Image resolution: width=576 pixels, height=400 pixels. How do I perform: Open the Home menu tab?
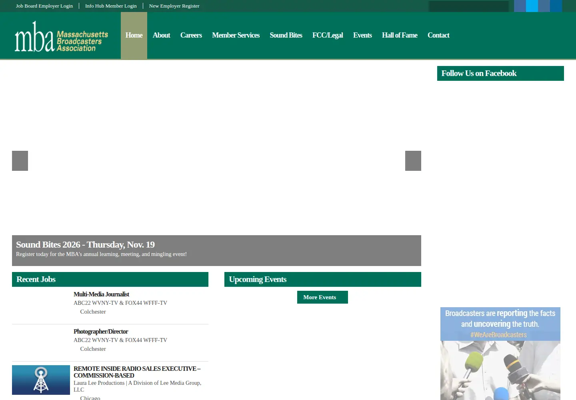click(134, 35)
